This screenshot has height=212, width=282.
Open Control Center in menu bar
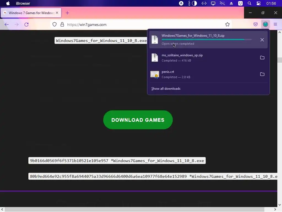(258, 3)
